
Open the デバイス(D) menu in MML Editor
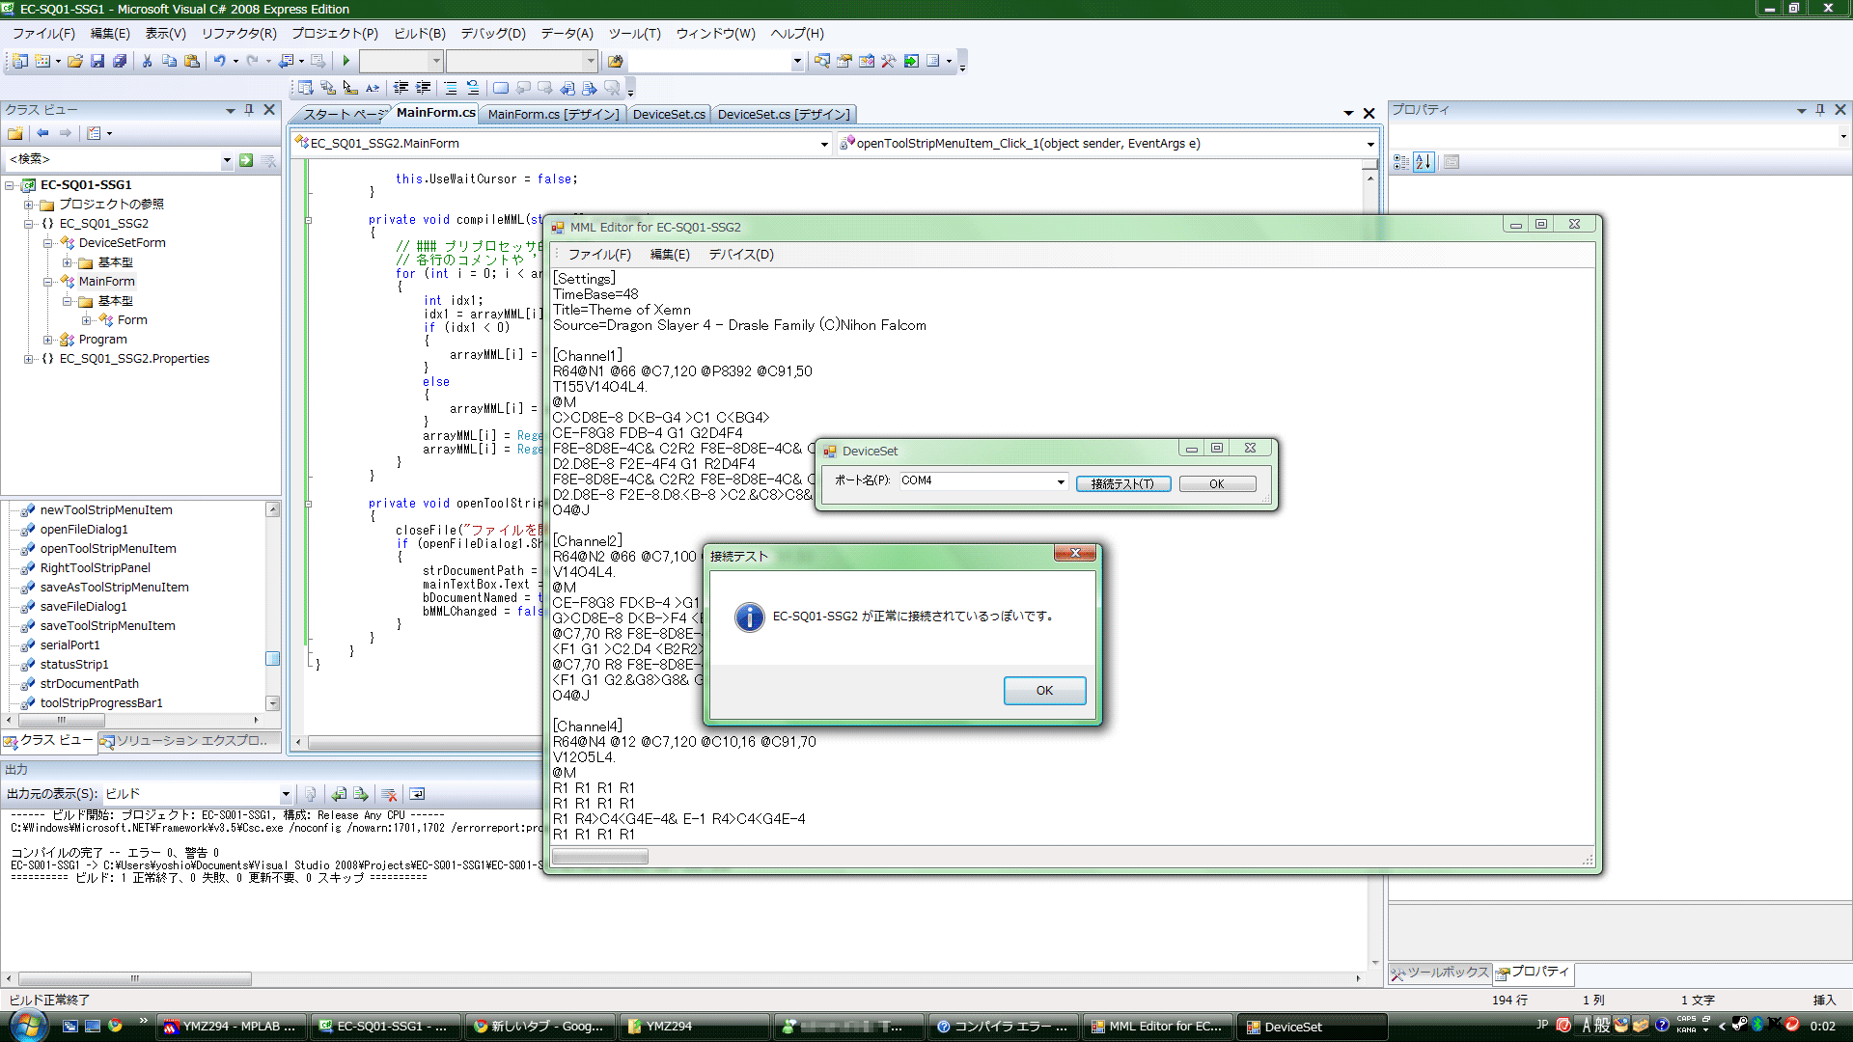point(740,255)
